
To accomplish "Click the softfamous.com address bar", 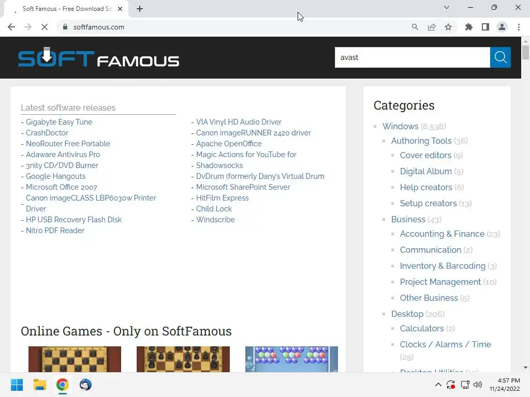I will 233,27.
